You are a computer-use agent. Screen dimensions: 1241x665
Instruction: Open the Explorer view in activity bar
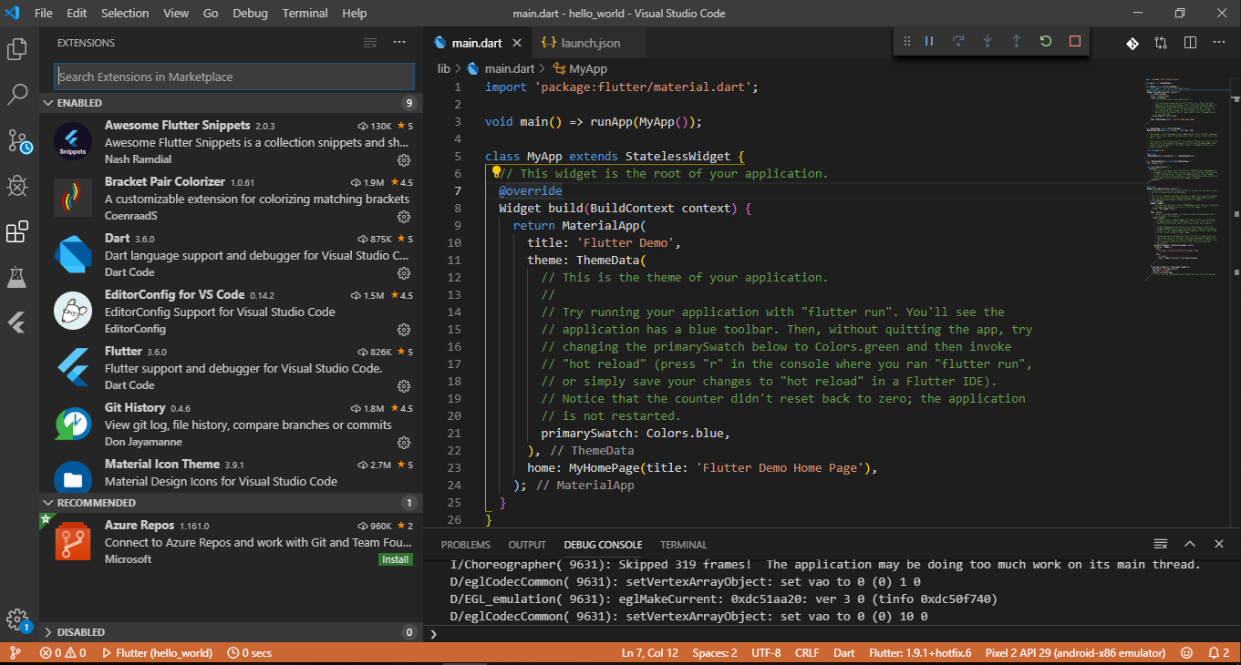click(x=17, y=48)
